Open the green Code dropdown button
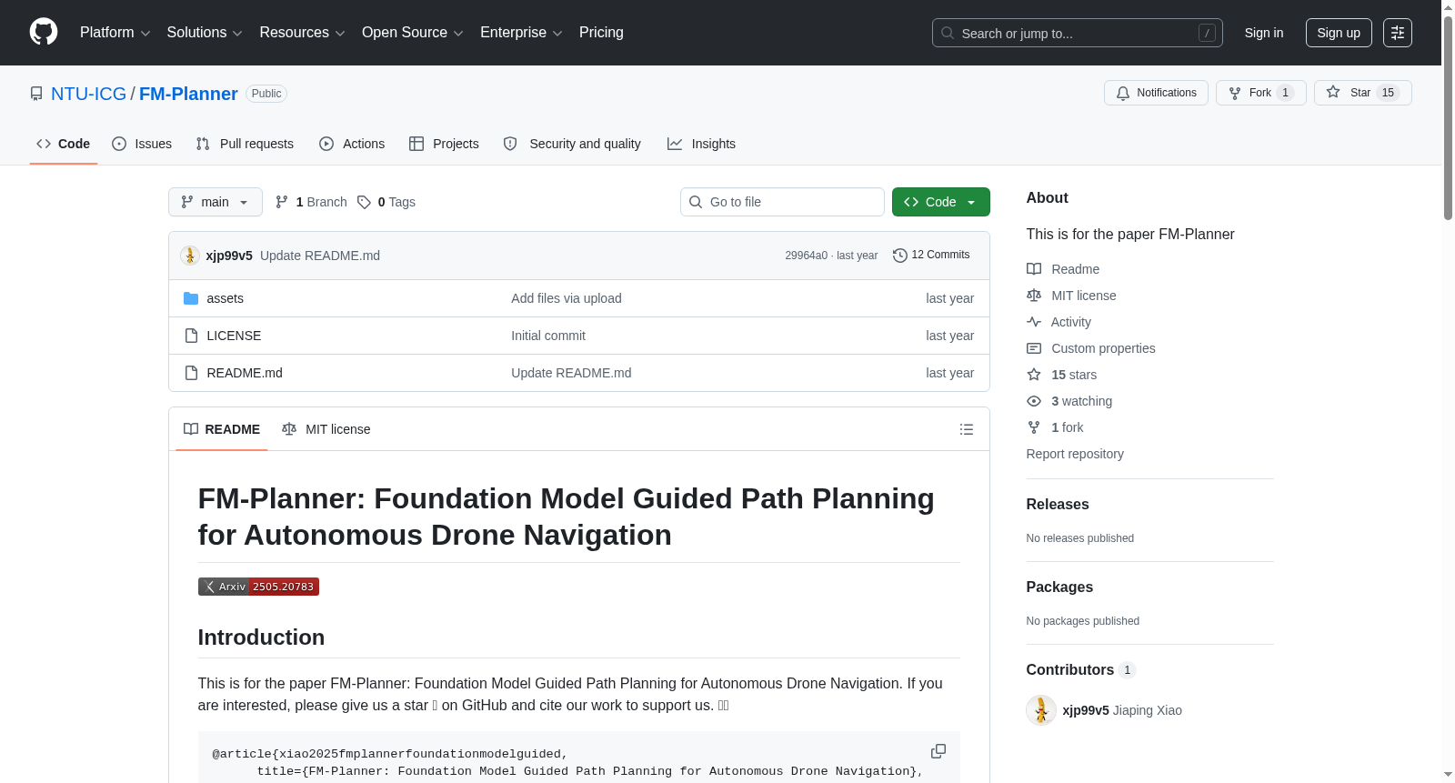Screen dimensions: 1455x783 pyautogui.click(x=941, y=202)
